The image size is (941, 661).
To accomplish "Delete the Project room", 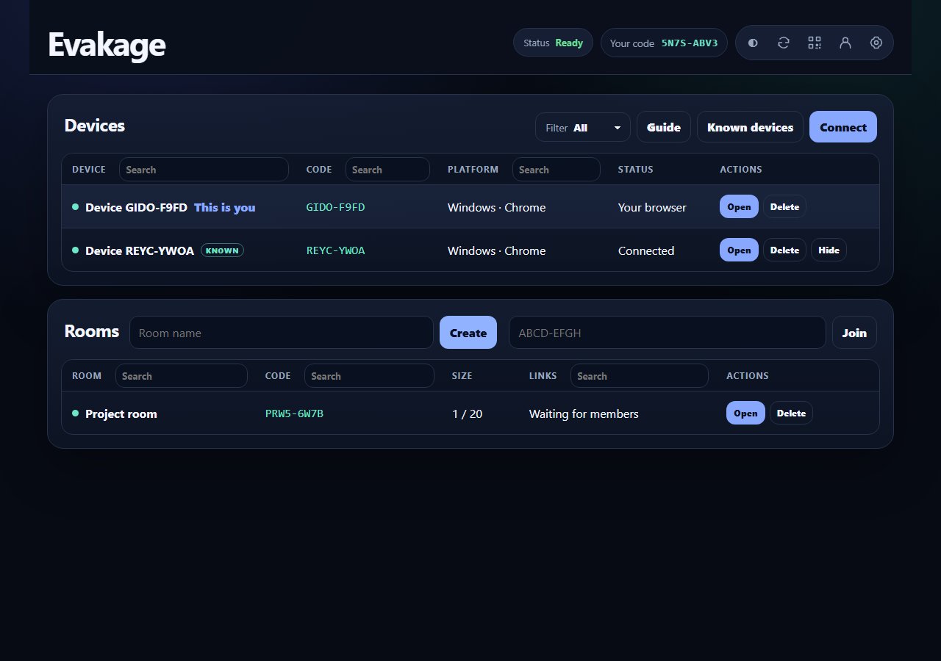I will (791, 413).
